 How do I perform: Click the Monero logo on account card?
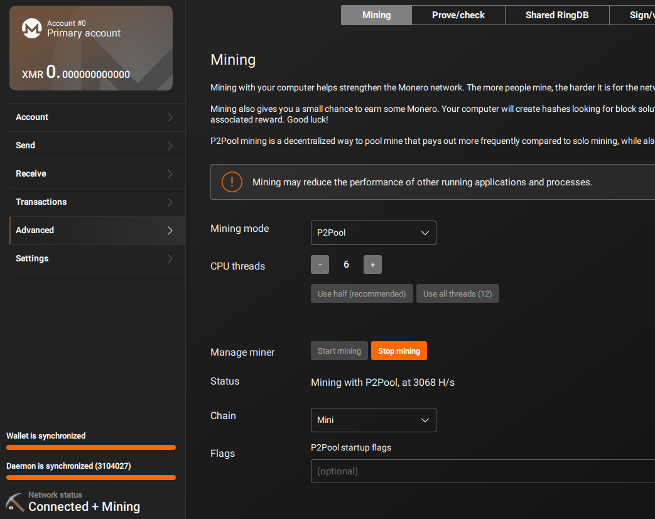click(32, 28)
